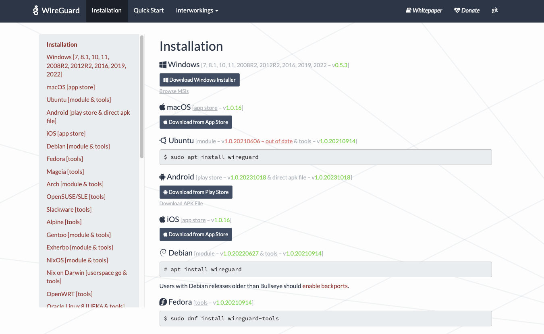Click the Fedora logo icon beside the Fedora heading
This screenshot has height=334, width=544.
pos(163,302)
